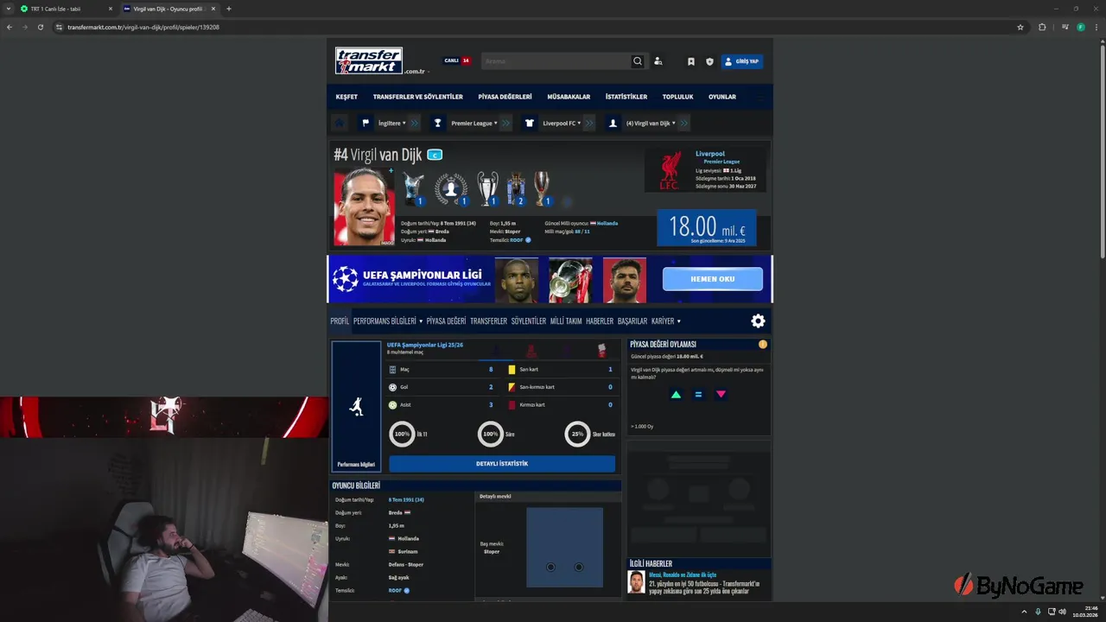Expand the Premier League dropdown
1106x622 pixels.
click(x=474, y=123)
